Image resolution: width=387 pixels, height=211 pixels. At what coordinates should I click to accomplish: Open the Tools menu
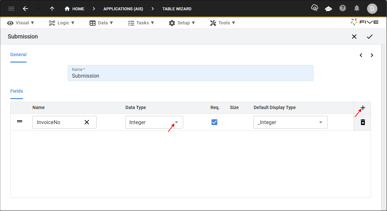(223, 23)
